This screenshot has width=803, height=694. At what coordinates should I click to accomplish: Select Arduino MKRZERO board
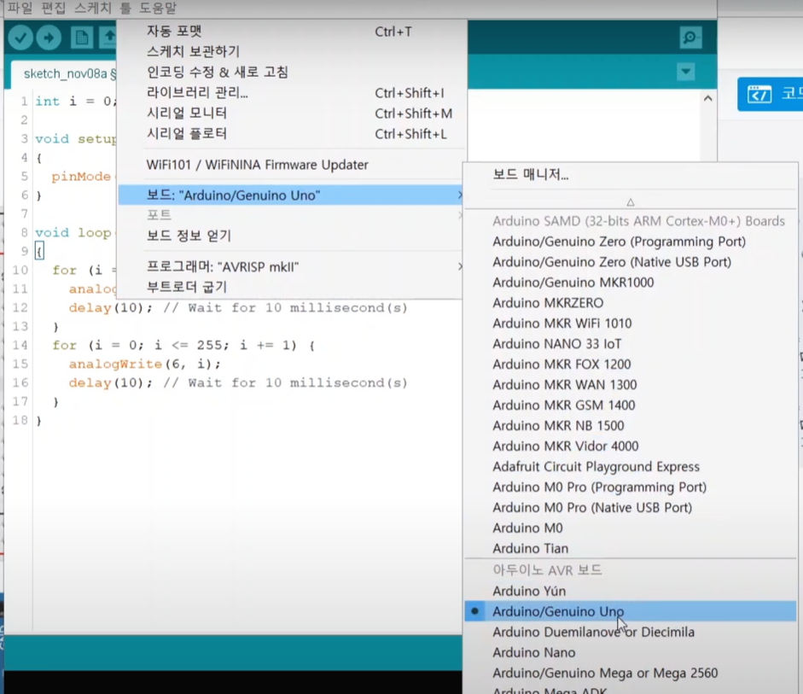click(x=631, y=303)
